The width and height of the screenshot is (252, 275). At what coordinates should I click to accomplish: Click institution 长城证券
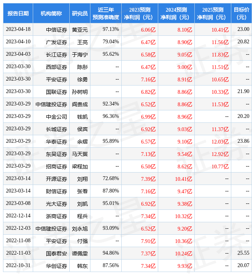[57, 130]
